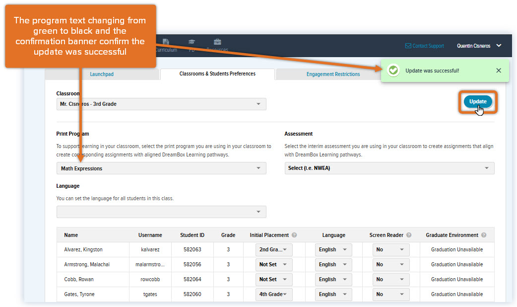Switch to Engagement Restrictions tab
This screenshot has width=517, height=307.
tap(333, 75)
